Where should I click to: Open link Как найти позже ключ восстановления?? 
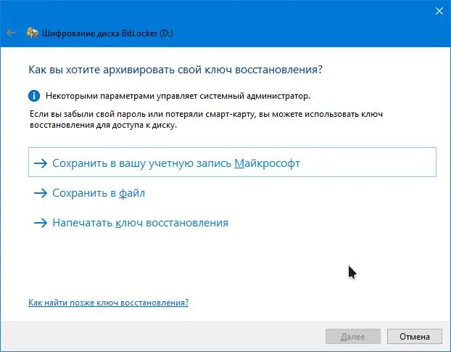click(109, 303)
